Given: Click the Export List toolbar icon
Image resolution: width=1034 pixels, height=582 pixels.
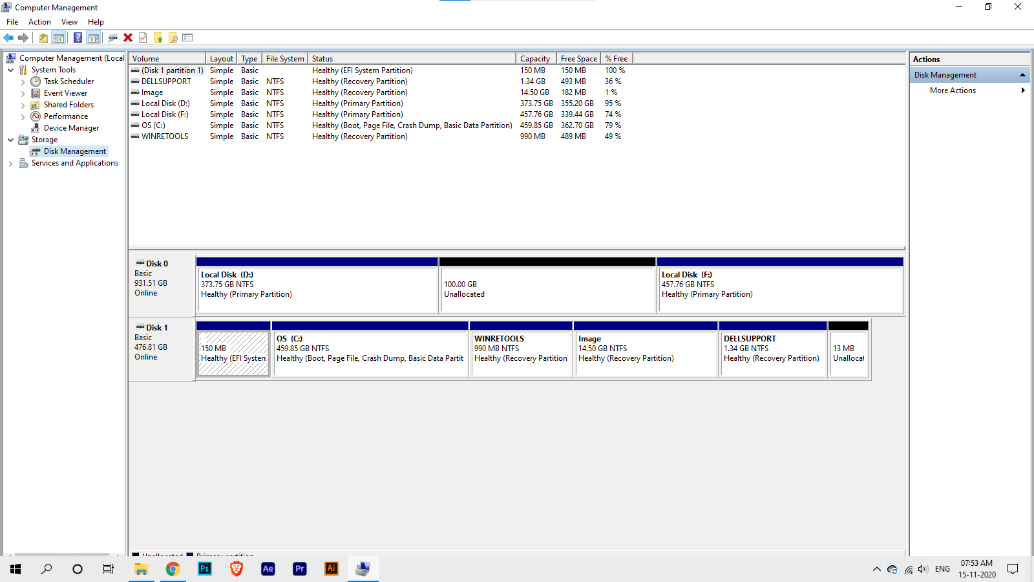Looking at the screenshot, I should pyautogui.click(x=158, y=38).
